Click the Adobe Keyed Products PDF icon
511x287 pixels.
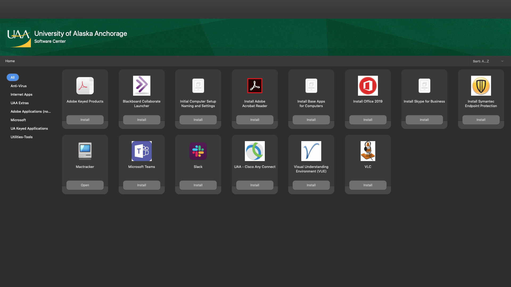click(x=85, y=86)
